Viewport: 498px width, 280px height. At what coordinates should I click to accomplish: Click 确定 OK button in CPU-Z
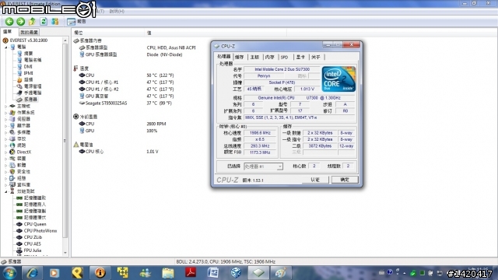pos(345,180)
